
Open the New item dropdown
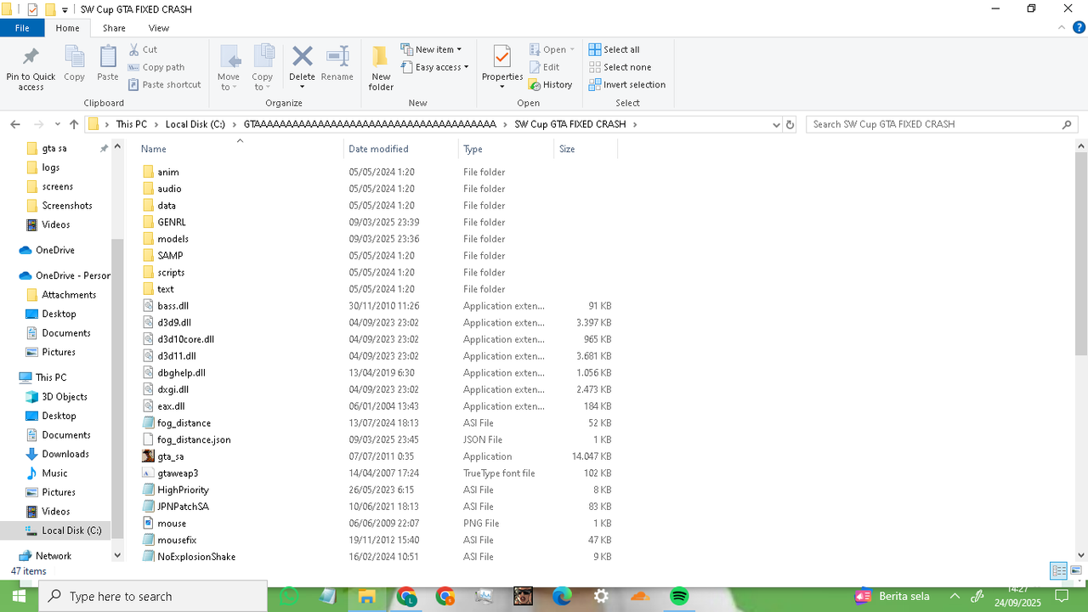[x=431, y=49]
